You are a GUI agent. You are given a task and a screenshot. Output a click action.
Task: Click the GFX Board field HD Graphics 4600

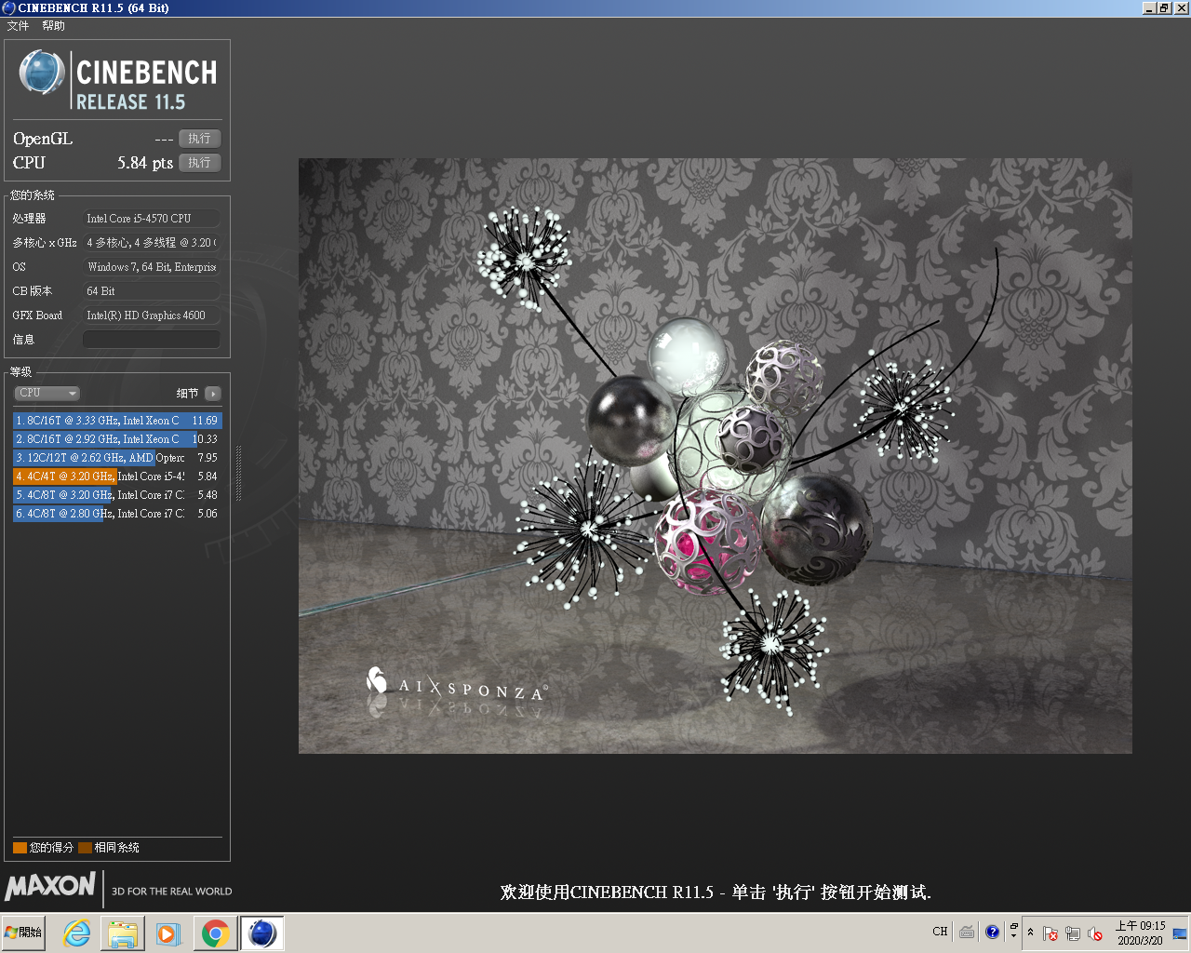point(152,315)
